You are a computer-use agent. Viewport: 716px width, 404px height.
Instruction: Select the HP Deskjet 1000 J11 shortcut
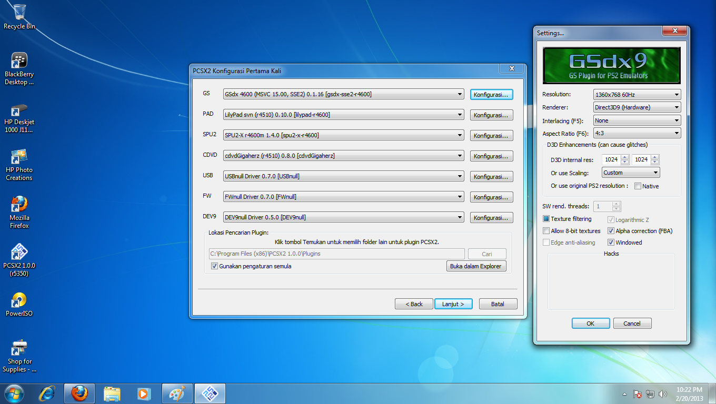[19, 117]
